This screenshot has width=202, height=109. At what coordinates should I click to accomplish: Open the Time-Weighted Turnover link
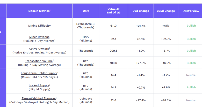[39, 98]
